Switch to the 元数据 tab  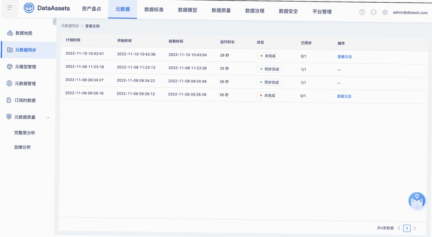click(123, 9)
